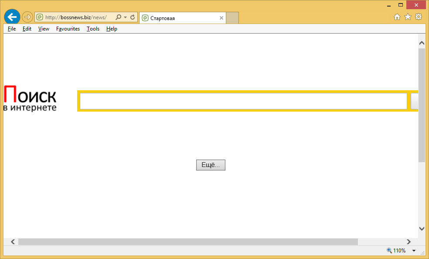The height and width of the screenshot is (259, 429).
Task: Click the browser Back arrow button
Action: [12, 17]
